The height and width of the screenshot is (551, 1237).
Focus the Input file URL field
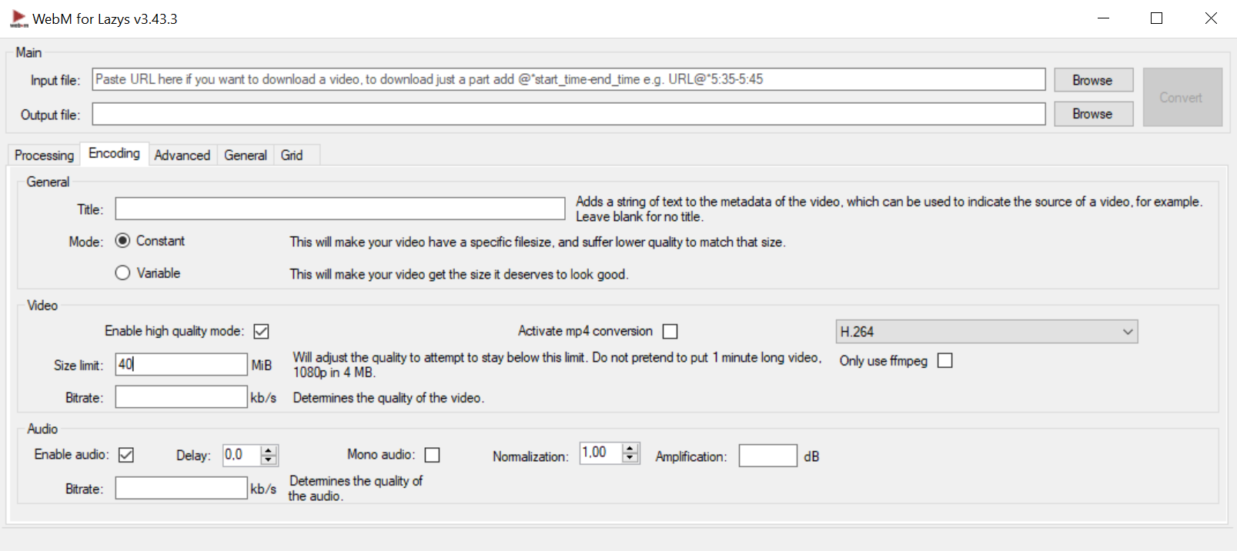click(x=569, y=79)
